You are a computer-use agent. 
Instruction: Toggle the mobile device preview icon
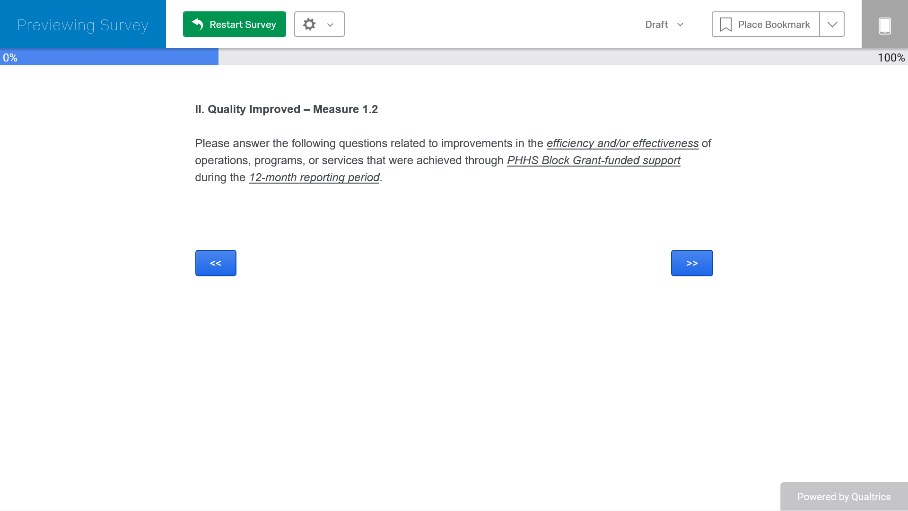pos(884,25)
